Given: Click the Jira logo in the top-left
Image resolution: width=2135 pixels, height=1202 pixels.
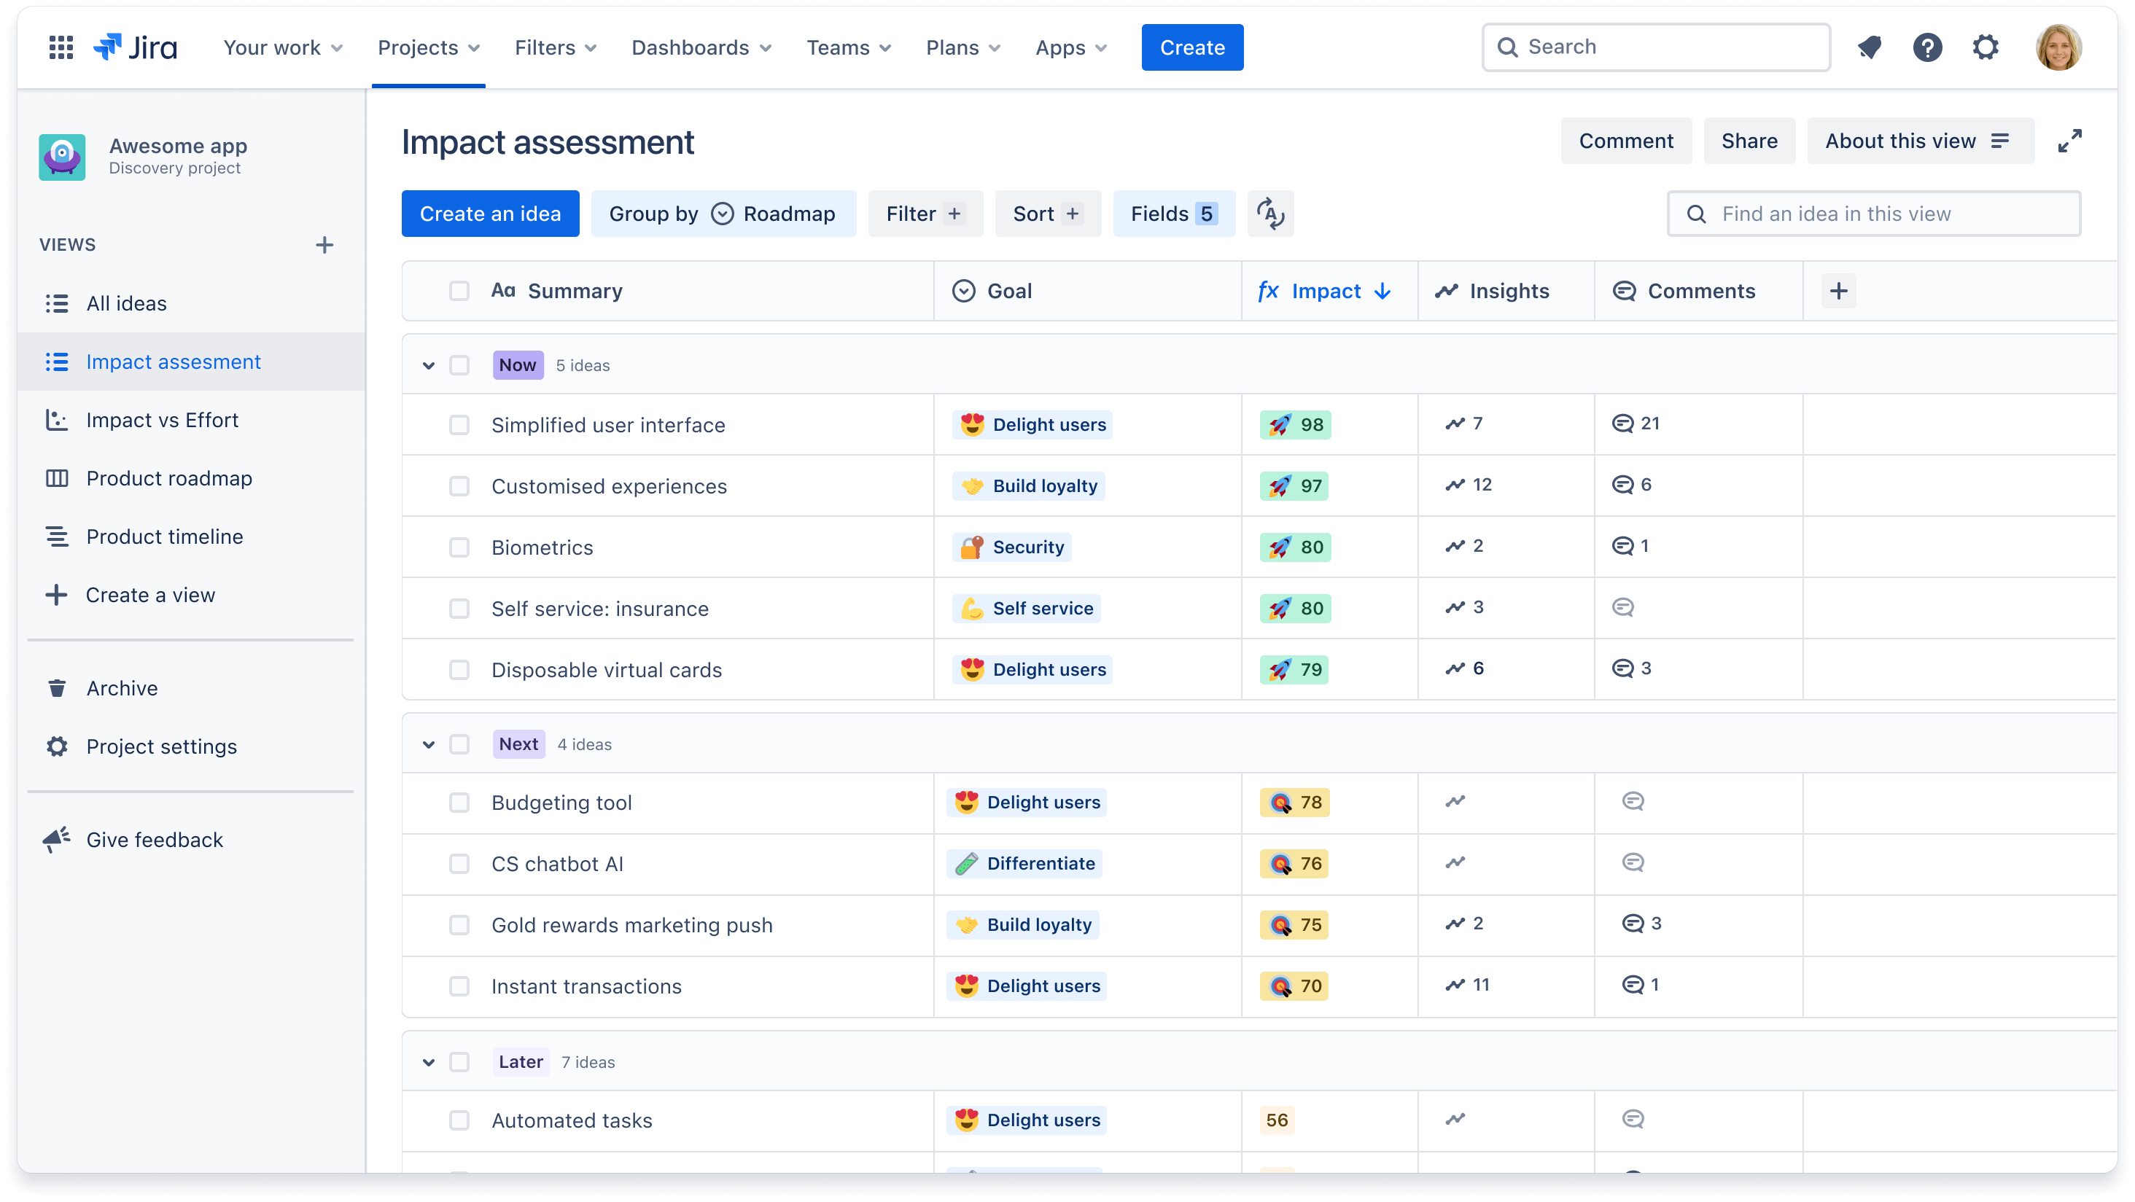Looking at the screenshot, I should point(136,47).
